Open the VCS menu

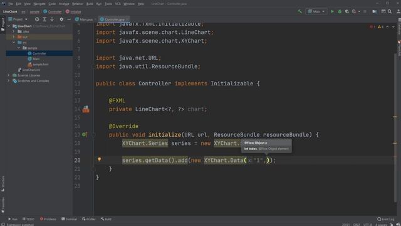point(118,4)
